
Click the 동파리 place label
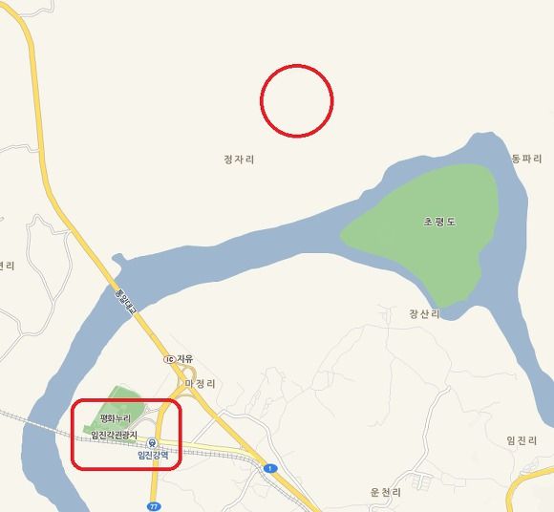(x=526, y=159)
